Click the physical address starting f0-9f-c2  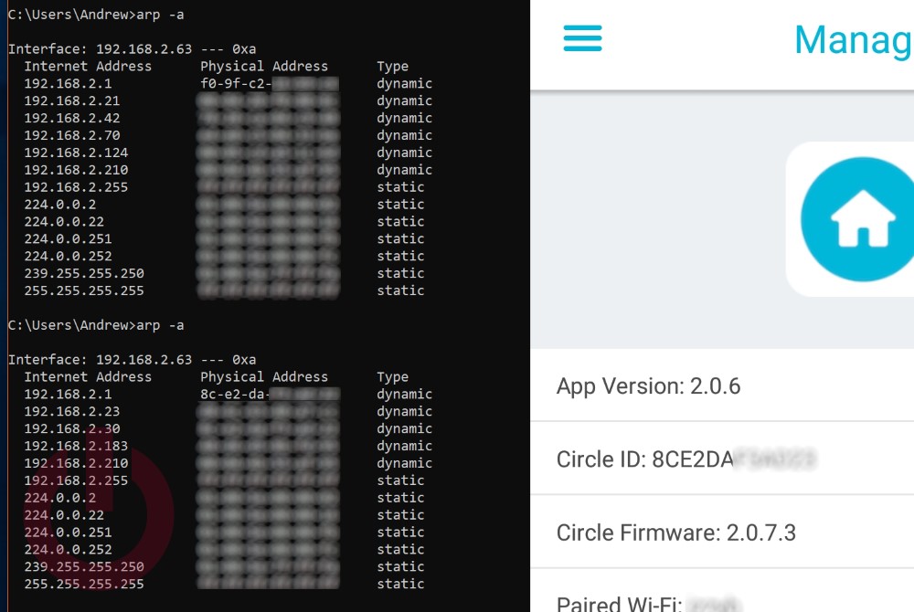pyautogui.click(x=270, y=83)
